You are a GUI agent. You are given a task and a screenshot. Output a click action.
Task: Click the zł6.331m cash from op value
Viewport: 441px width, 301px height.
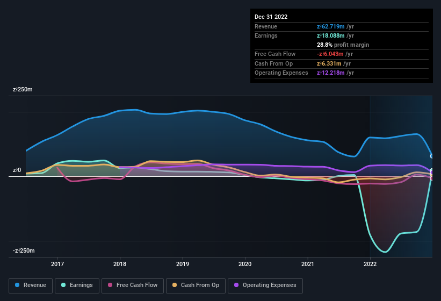[x=329, y=63]
